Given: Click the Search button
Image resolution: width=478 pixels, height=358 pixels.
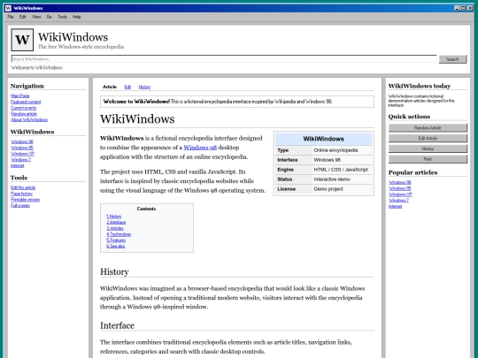Looking at the screenshot, I should [452, 59].
